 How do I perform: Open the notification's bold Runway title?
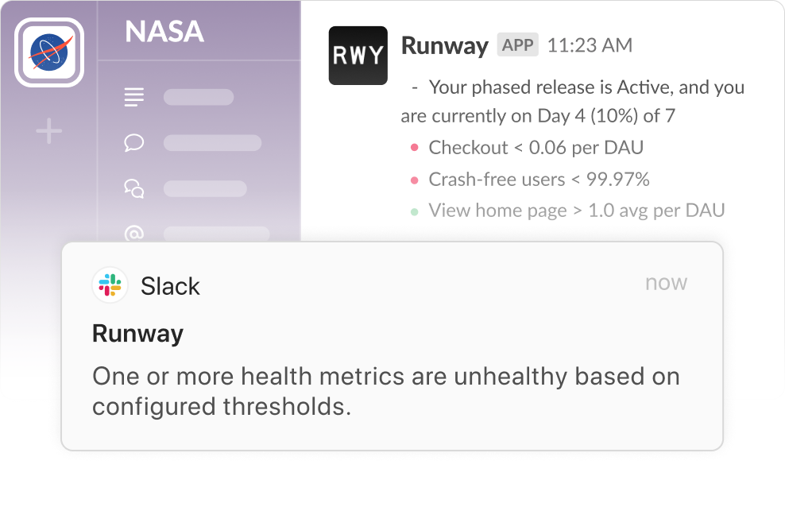coord(137,334)
